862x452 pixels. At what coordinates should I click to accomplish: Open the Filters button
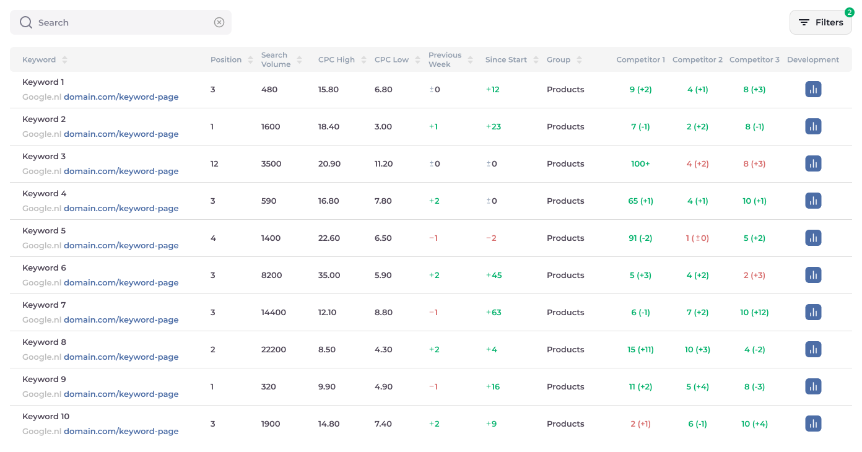pyautogui.click(x=821, y=22)
